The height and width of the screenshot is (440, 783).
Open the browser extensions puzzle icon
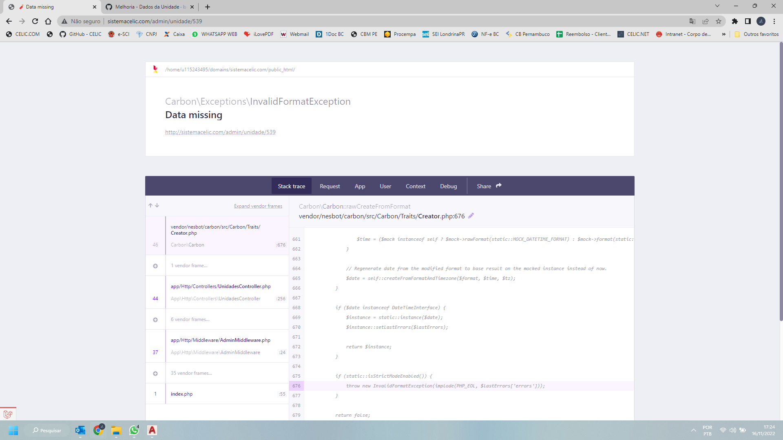[x=735, y=21]
